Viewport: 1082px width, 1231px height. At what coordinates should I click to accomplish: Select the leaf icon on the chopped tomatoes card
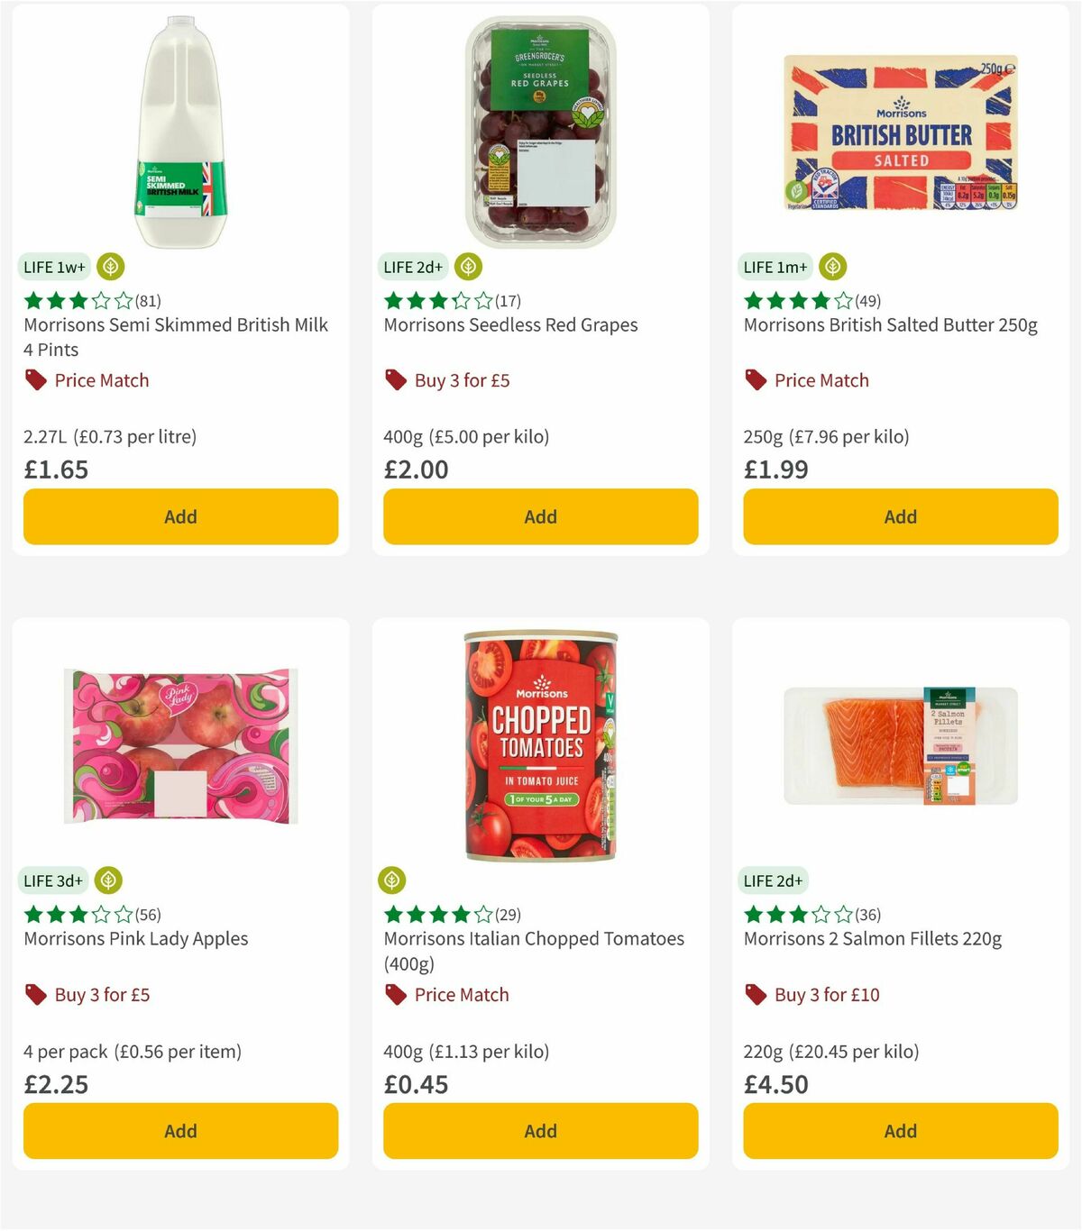[393, 880]
